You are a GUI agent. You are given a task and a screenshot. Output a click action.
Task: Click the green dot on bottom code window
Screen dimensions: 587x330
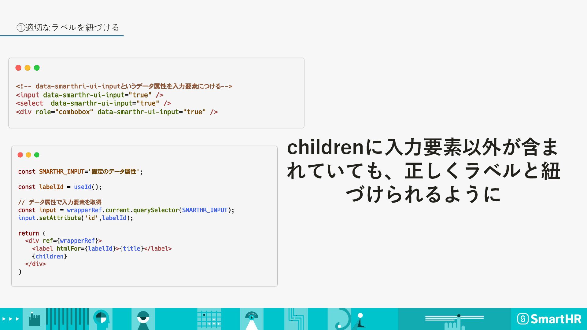click(37, 155)
